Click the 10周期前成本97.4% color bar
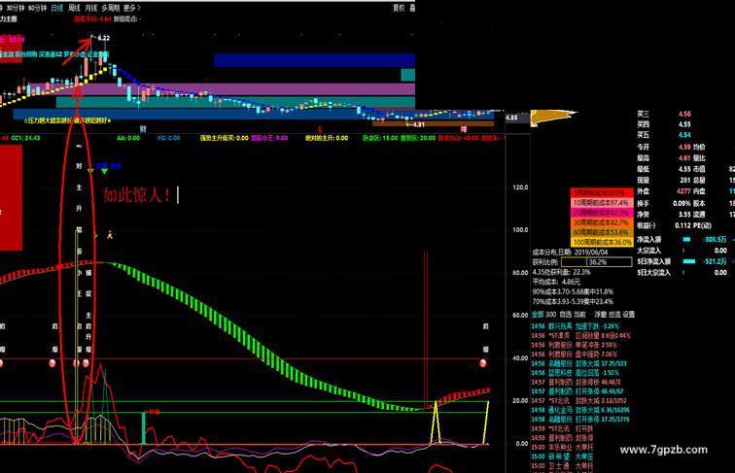Viewport: 735px width, 473px height. (x=602, y=203)
